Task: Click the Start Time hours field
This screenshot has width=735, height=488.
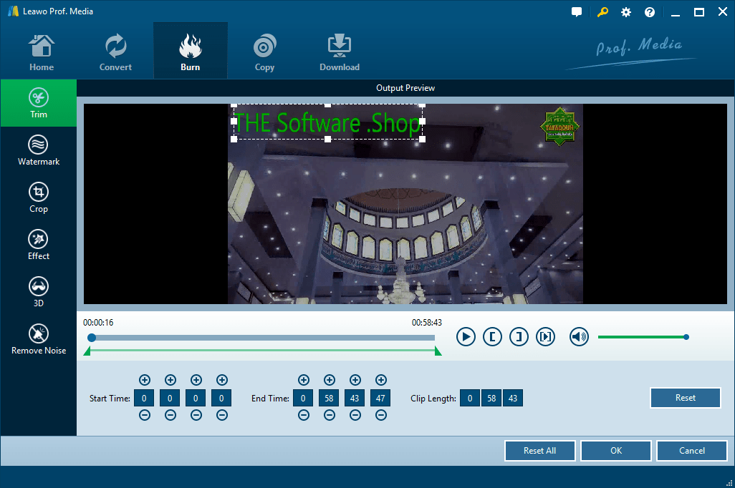Action: click(x=144, y=398)
